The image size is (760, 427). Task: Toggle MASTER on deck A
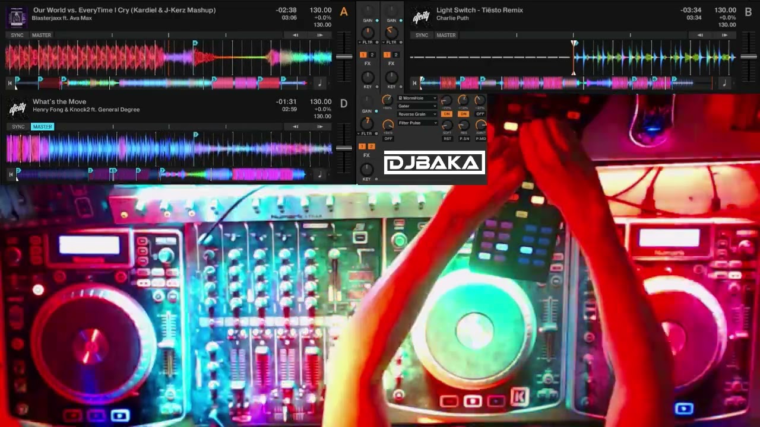pos(42,35)
